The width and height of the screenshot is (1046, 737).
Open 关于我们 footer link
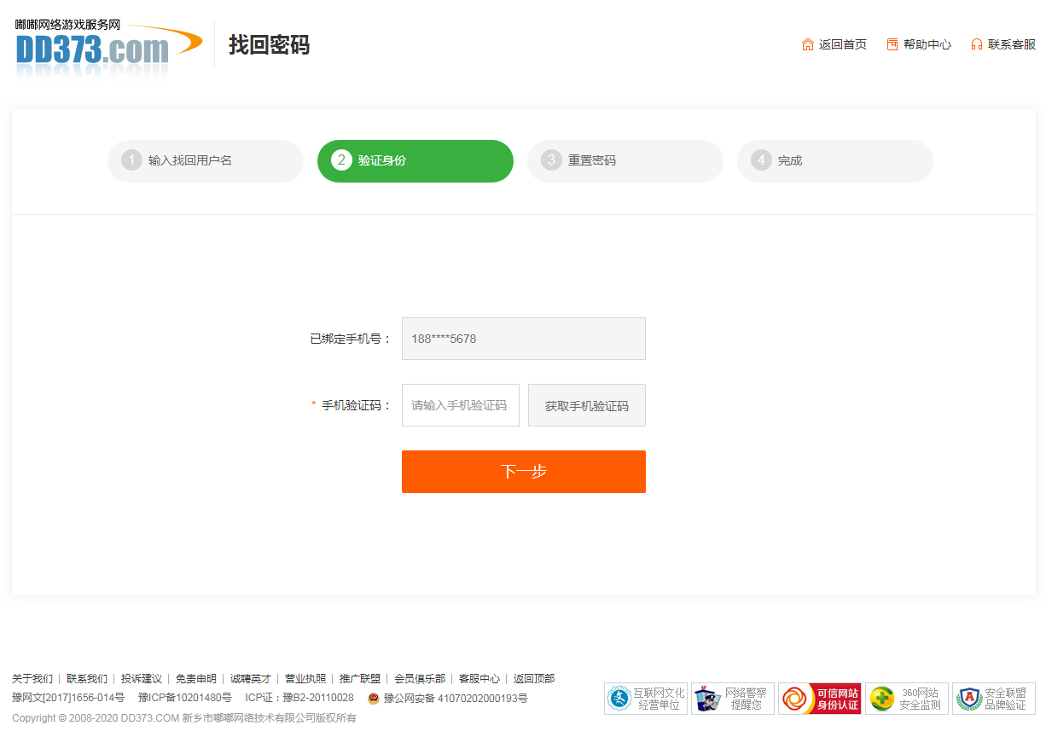32,679
